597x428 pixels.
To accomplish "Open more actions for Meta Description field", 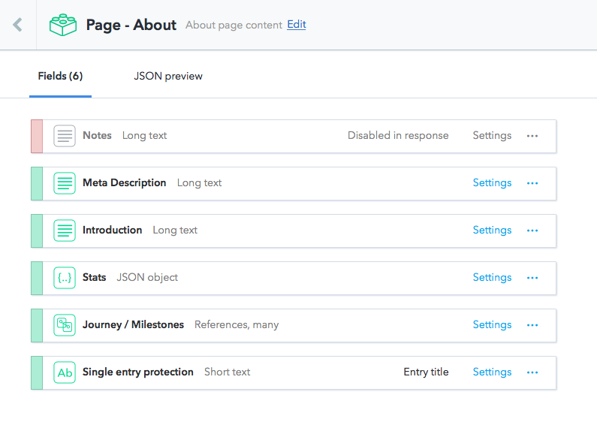I will (x=532, y=183).
